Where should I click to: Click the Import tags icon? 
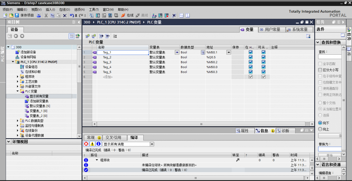[107, 36]
